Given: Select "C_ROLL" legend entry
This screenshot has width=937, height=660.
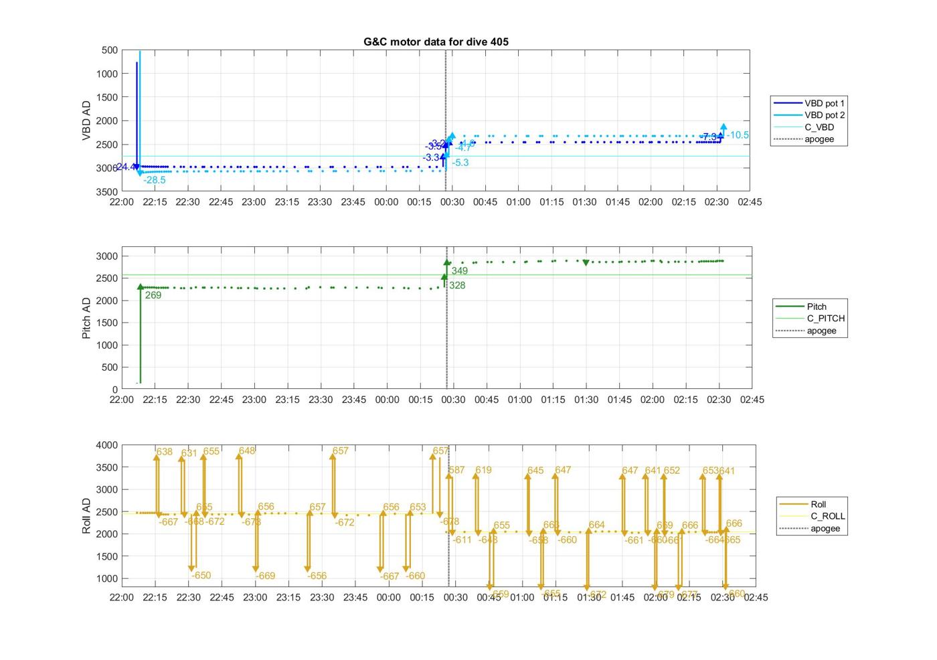Looking at the screenshot, I should (x=812, y=516).
